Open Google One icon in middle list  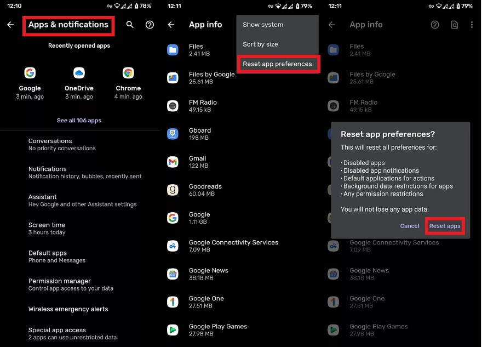point(173,302)
